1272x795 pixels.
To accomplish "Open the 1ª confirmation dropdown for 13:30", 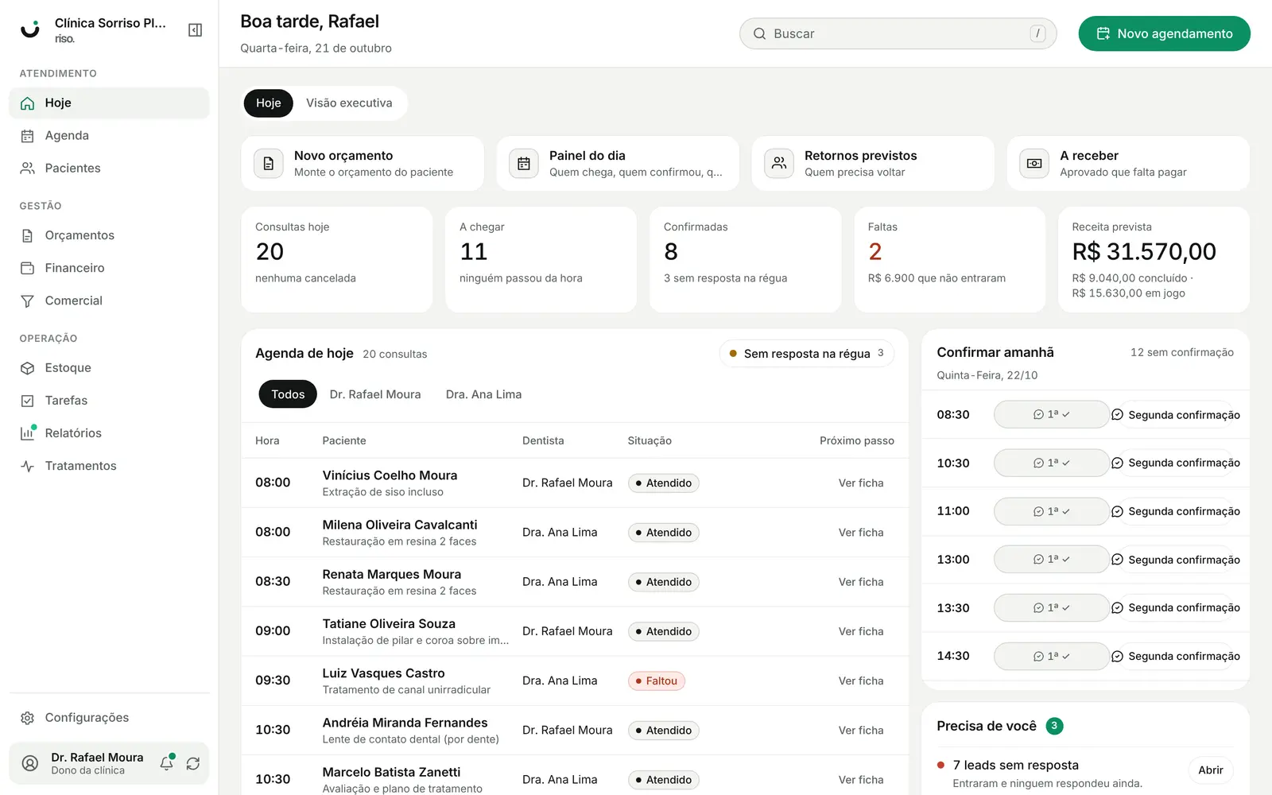I will coord(1051,607).
